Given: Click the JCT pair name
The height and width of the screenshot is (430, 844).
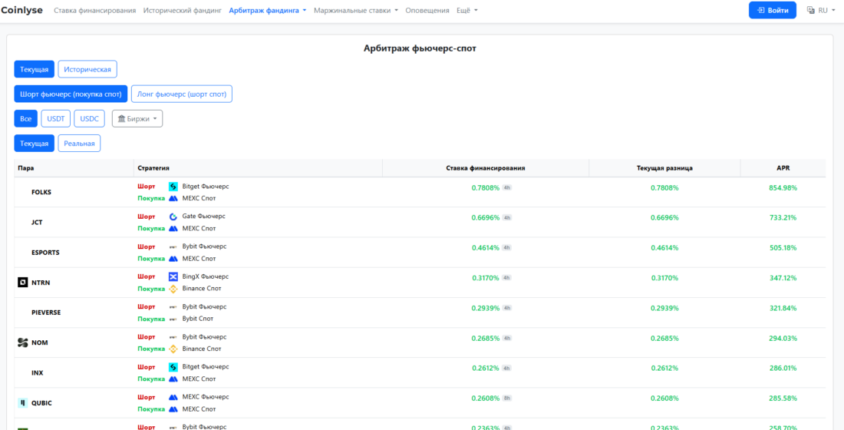Looking at the screenshot, I should (x=37, y=223).
